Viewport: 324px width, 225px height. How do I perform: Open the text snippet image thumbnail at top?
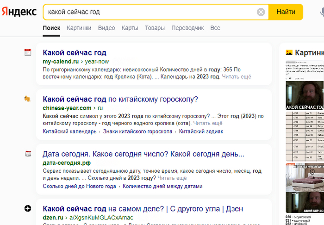(305, 70)
